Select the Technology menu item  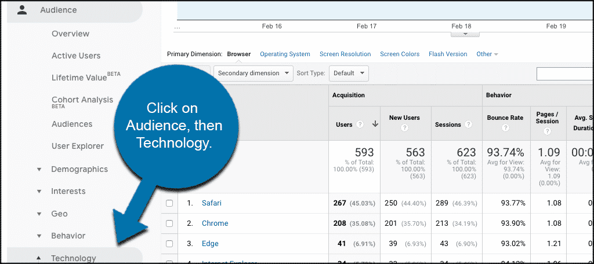tap(74, 258)
